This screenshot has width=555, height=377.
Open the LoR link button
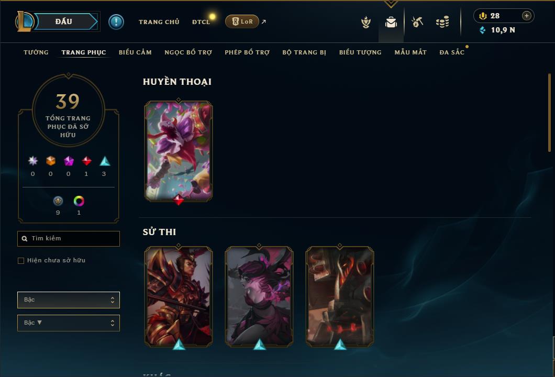[242, 21]
